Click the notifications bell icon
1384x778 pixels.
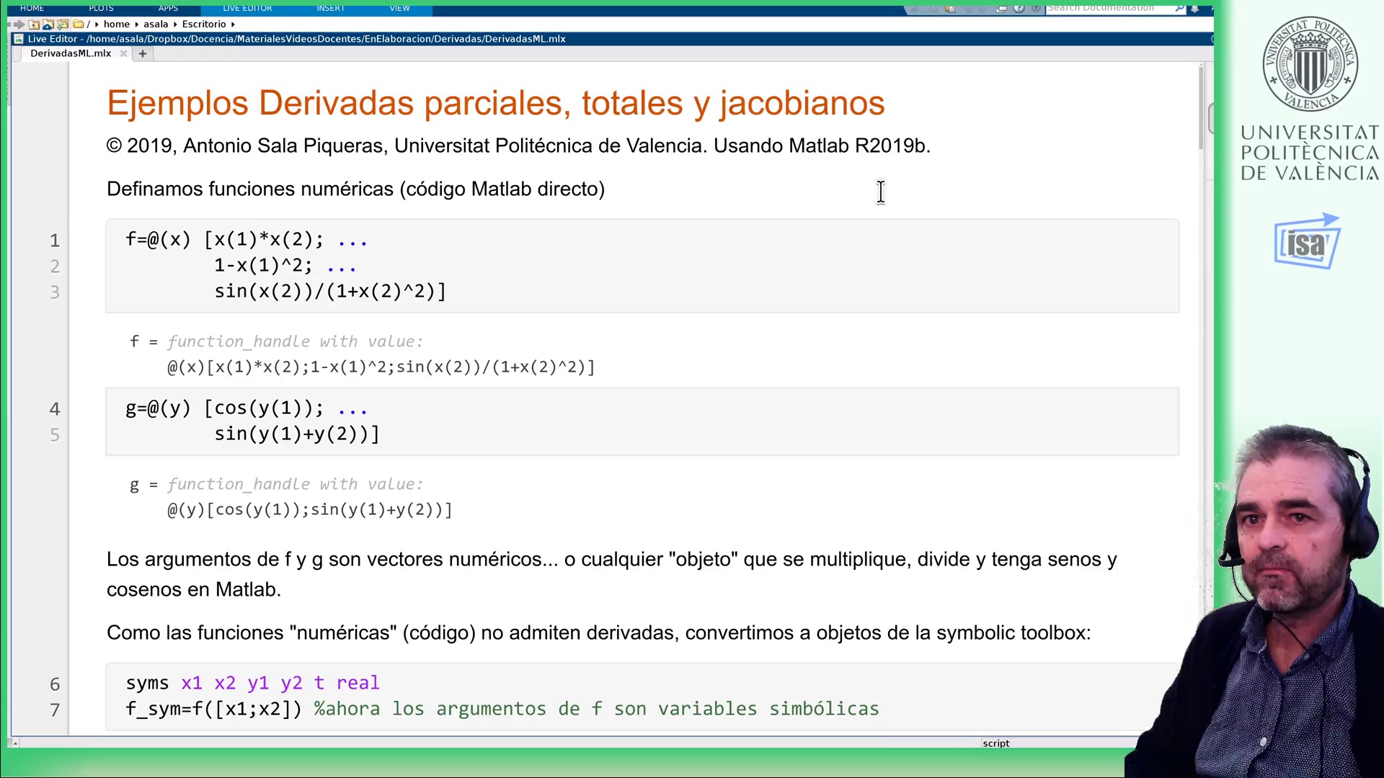(1194, 8)
